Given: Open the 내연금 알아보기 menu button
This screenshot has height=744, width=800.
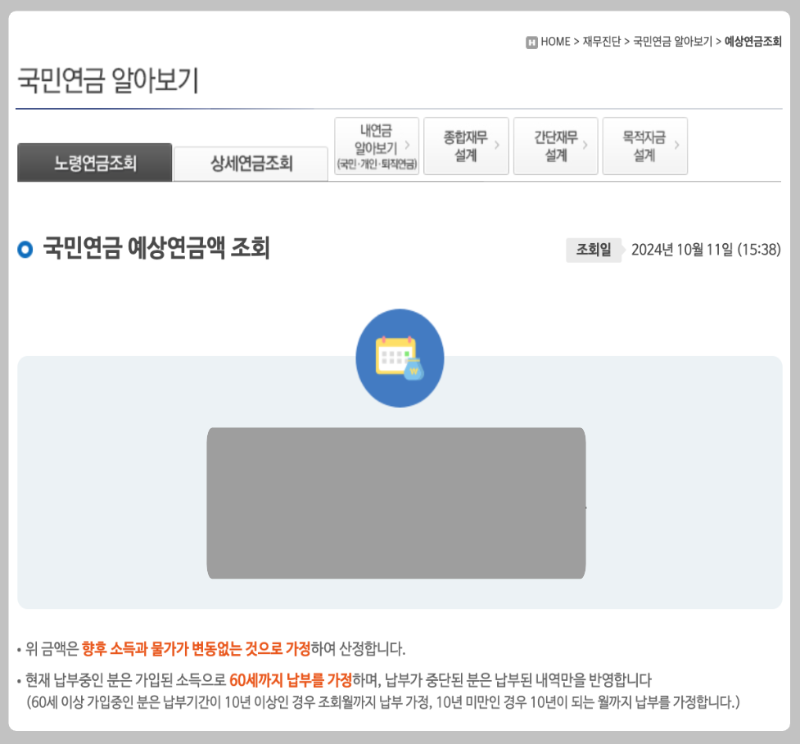Looking at the screenshot, I should point(377,146).
